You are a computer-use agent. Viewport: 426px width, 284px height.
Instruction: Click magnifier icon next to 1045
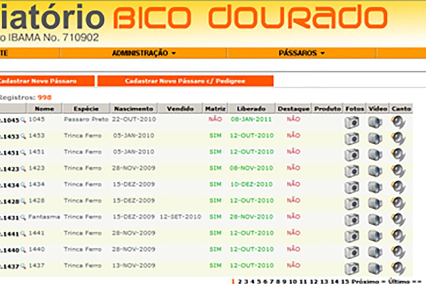(x=23, y=119)
